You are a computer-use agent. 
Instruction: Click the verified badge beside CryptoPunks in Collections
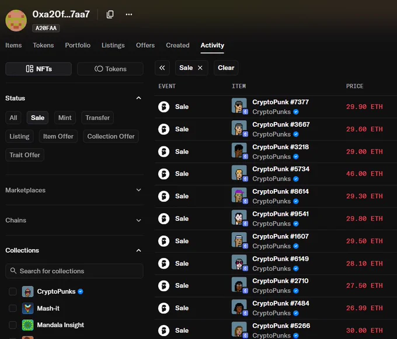click(x=81, y=291)
